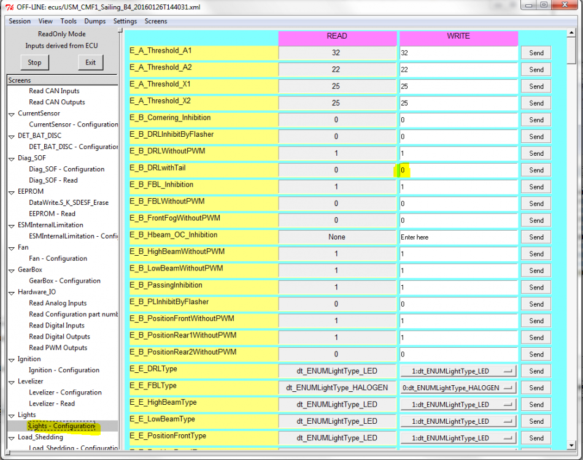Open the E_E_LowBeamType write dropdown
Viewport: 583px width, 460px height.
(458, 421)
